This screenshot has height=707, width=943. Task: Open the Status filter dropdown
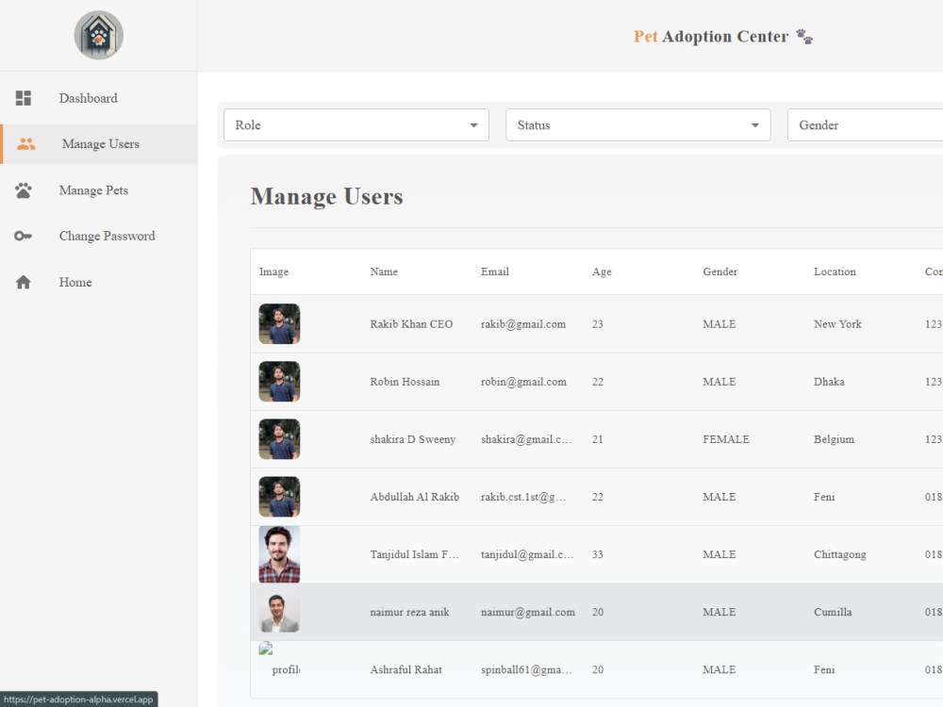click(638, 125)
